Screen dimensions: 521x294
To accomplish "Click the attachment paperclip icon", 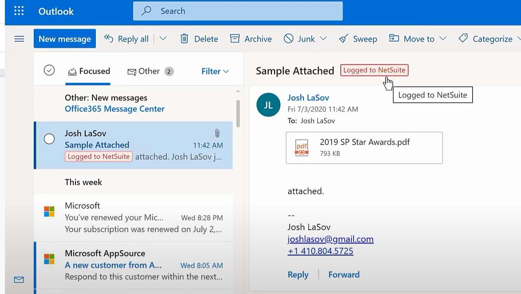I will point(217,133).
